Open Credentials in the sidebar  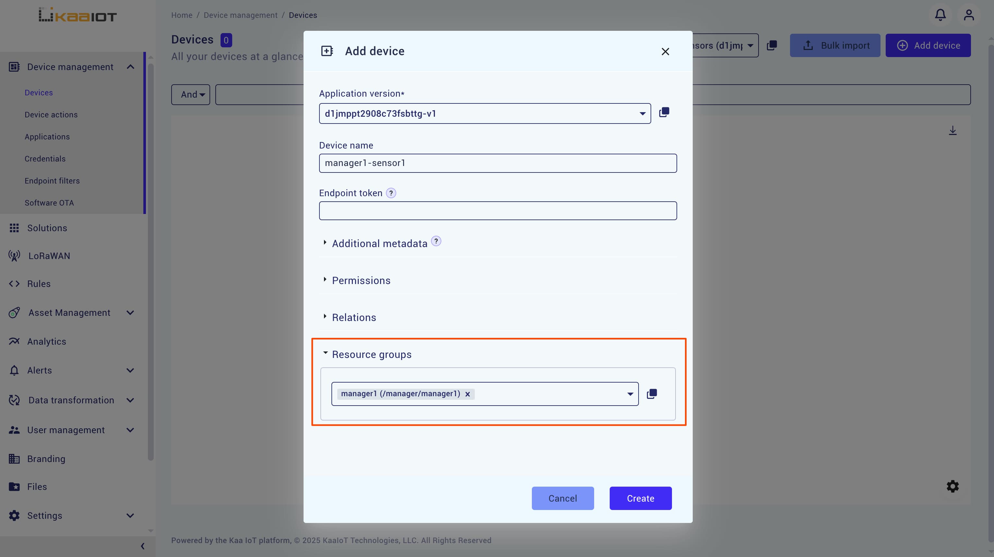[x=45, y=159]
